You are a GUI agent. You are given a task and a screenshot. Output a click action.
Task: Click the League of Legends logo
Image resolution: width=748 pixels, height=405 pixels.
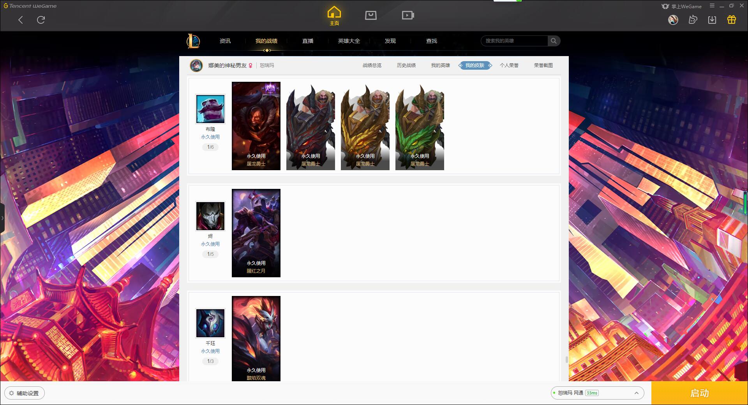193,41
